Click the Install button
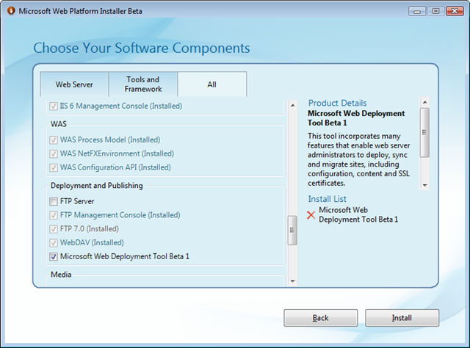 pyautogui.click(x=402, y=318)
